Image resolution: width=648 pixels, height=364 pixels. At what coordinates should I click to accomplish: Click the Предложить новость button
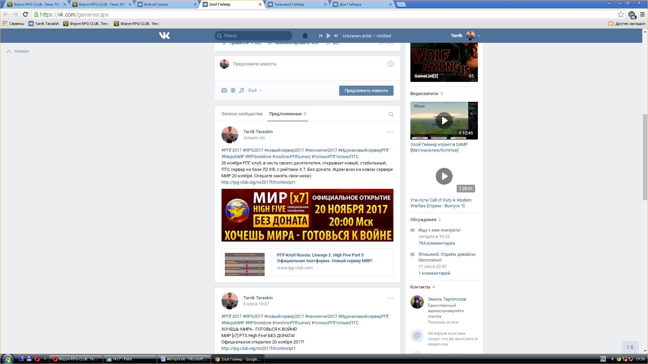(x=366, y=91)
